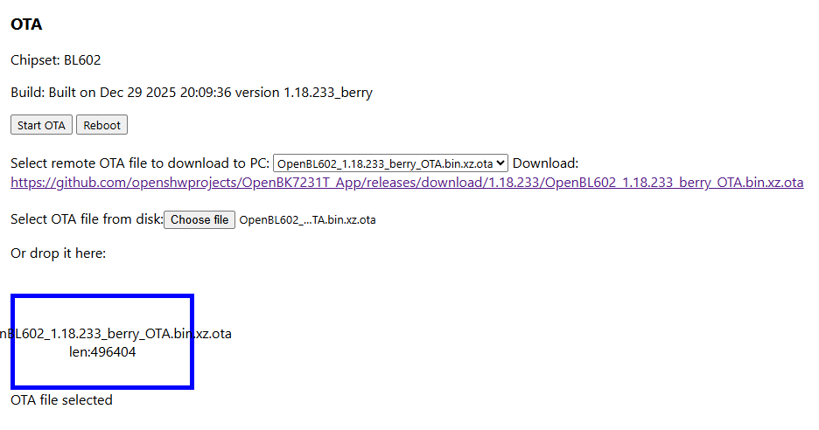Image resolution: width=819 pixels, height=430 pixels.
Task: Click the Choose file button
Action: click(199, 219)
